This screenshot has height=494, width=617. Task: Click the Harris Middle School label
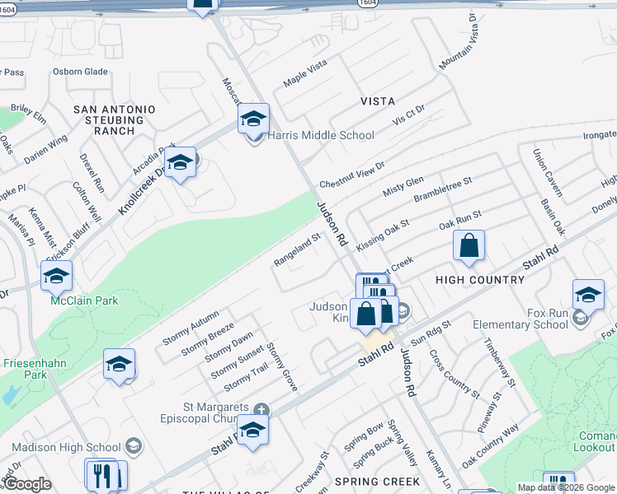pyautogui.click(x=321, y=136)
